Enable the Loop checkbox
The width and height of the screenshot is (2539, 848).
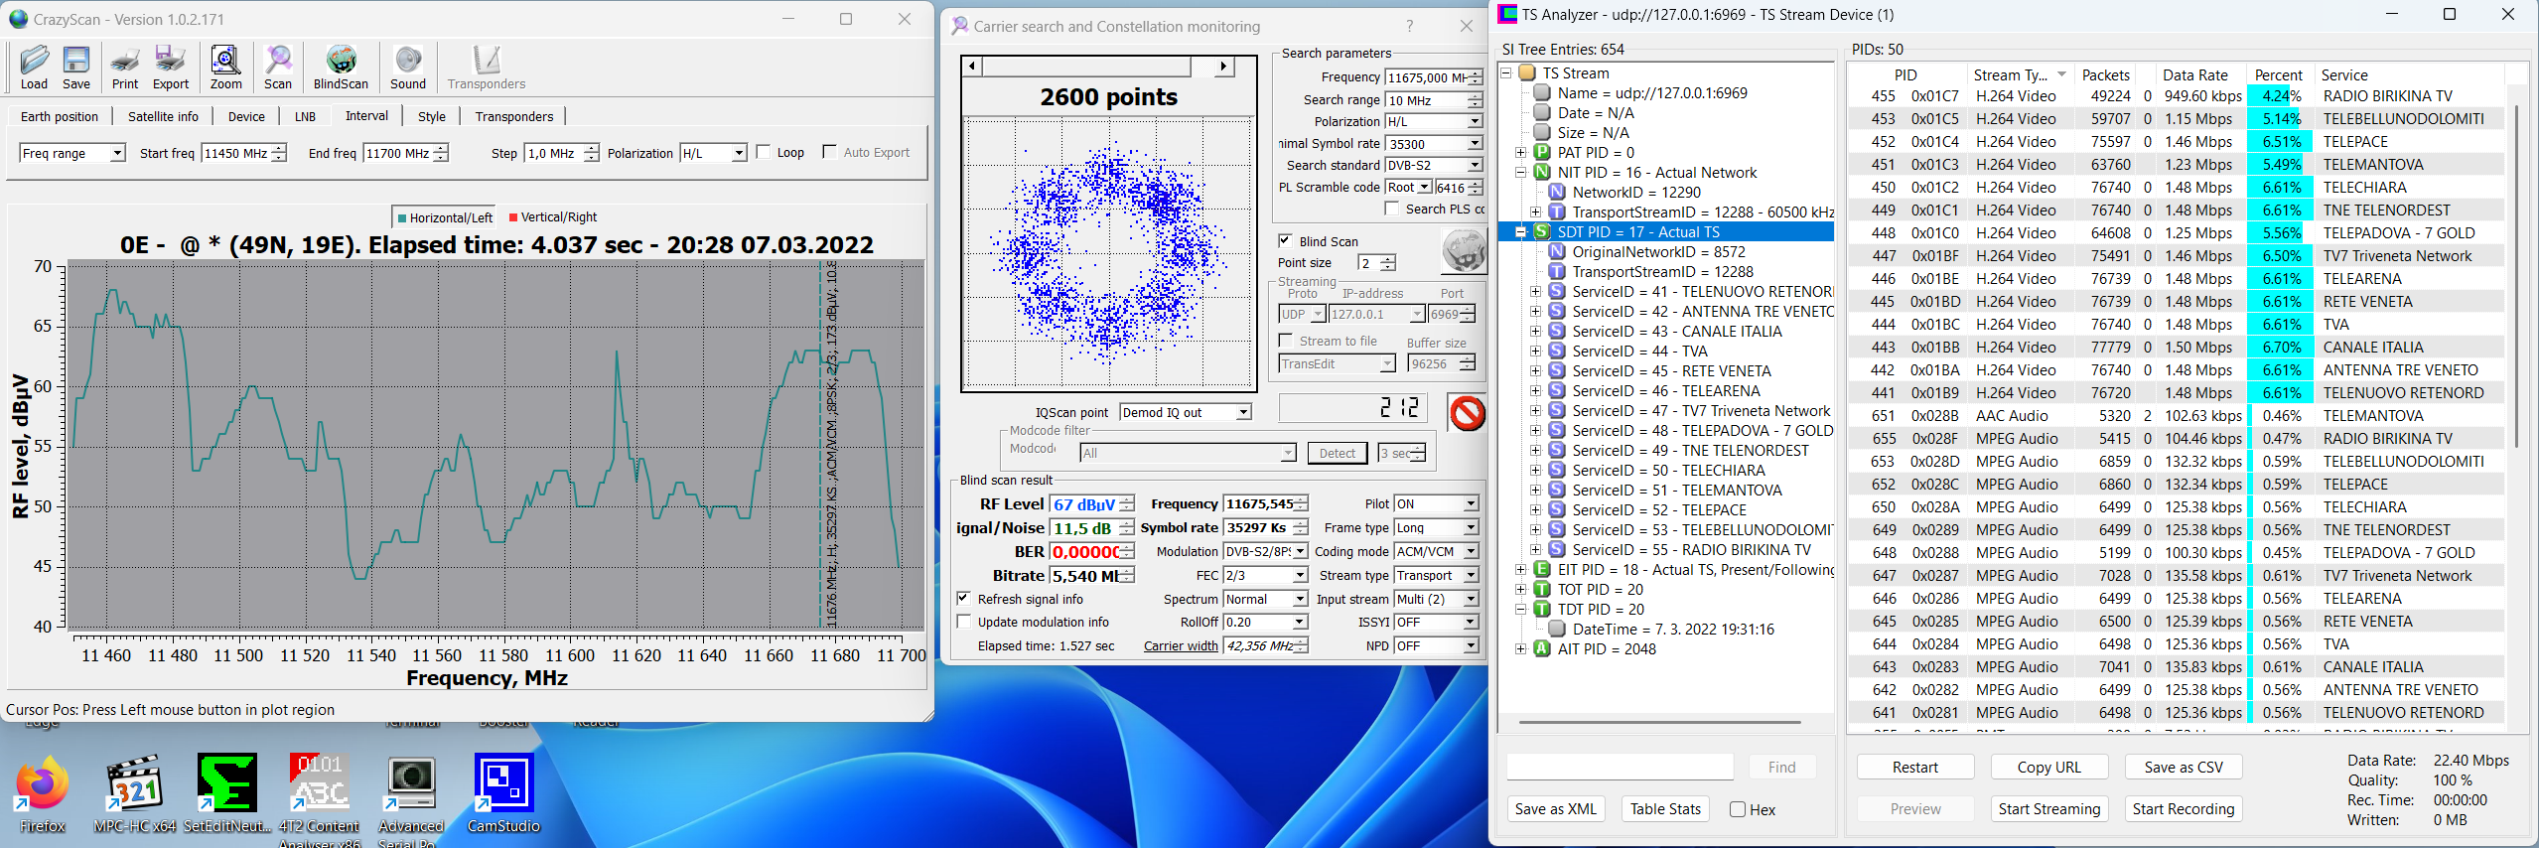point(763,152)
